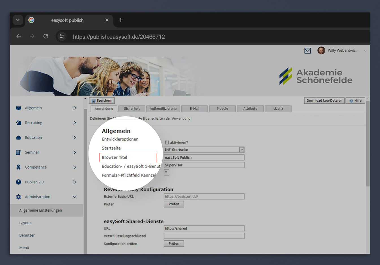Switch to the Sicherheit tab
380x265 pixels.
coord(132,109)
